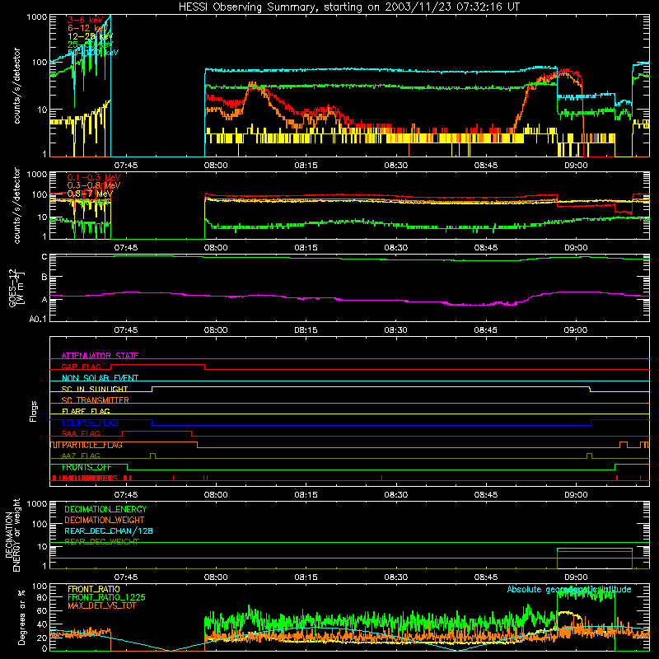Click the yellow FRONT_RATIO legend label
The height and width of the screenshot is (659, 659).
tap(94, 589)
